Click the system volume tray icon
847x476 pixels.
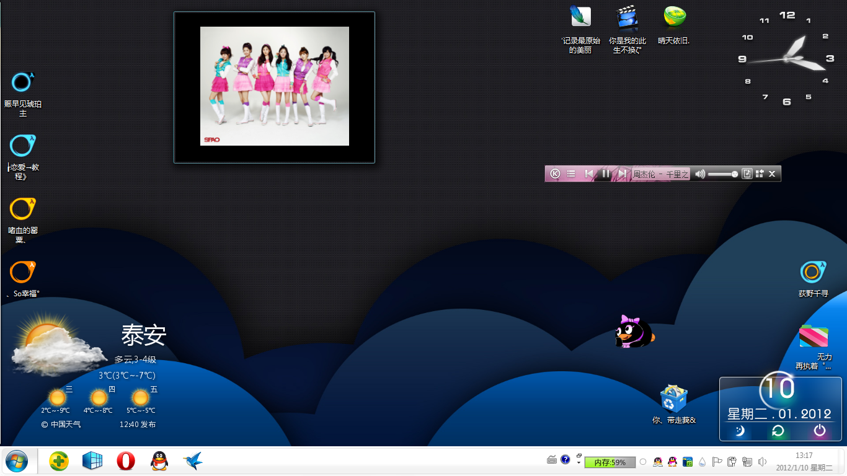click(762, 462)
